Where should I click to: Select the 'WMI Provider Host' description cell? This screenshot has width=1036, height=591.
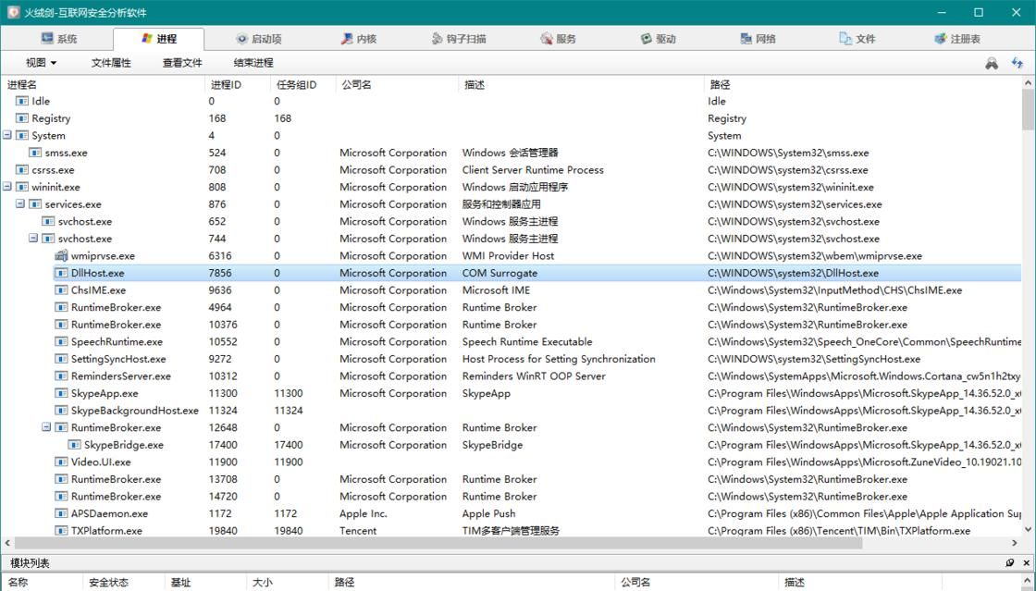508,255
